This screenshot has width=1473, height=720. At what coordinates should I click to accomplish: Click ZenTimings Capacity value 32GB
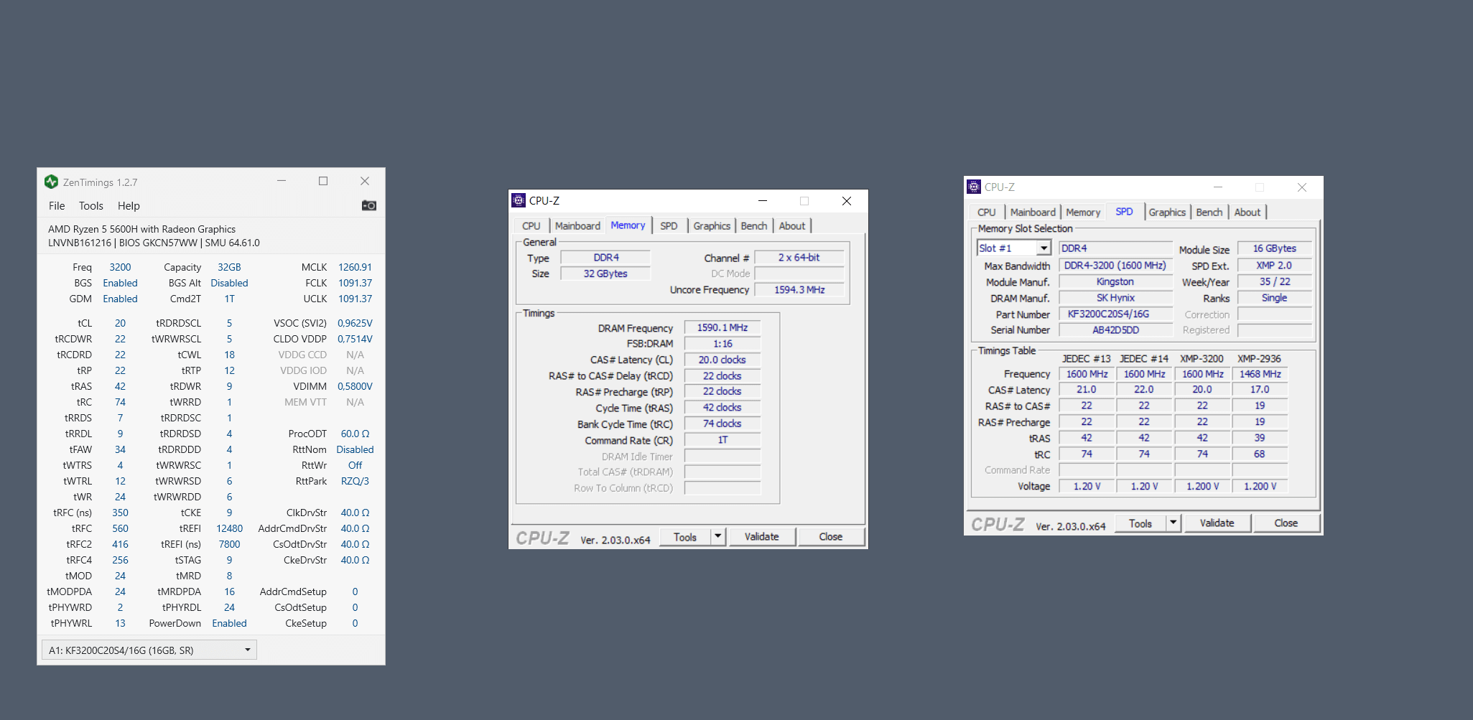[x=229, y=267]
